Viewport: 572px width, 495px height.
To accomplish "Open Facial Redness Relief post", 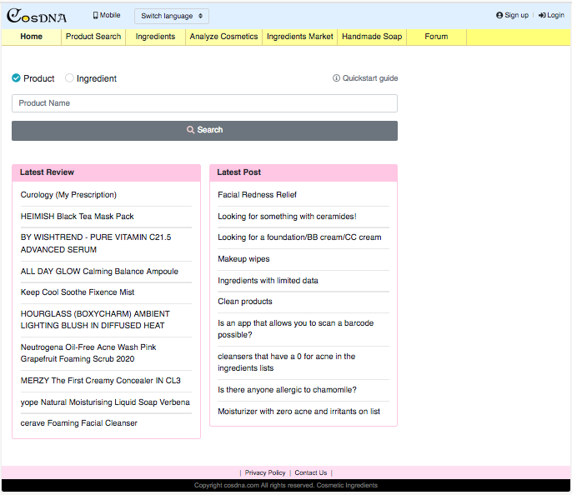I will click(257, 195).
